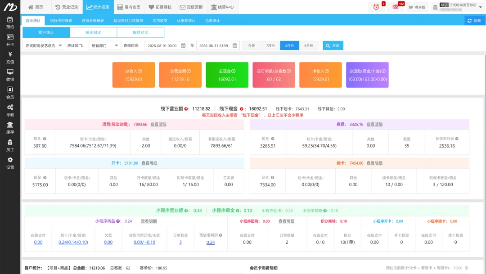
Task: Open 查看明细 link for 项目(劳动业绩)
Action: (158, 124)
